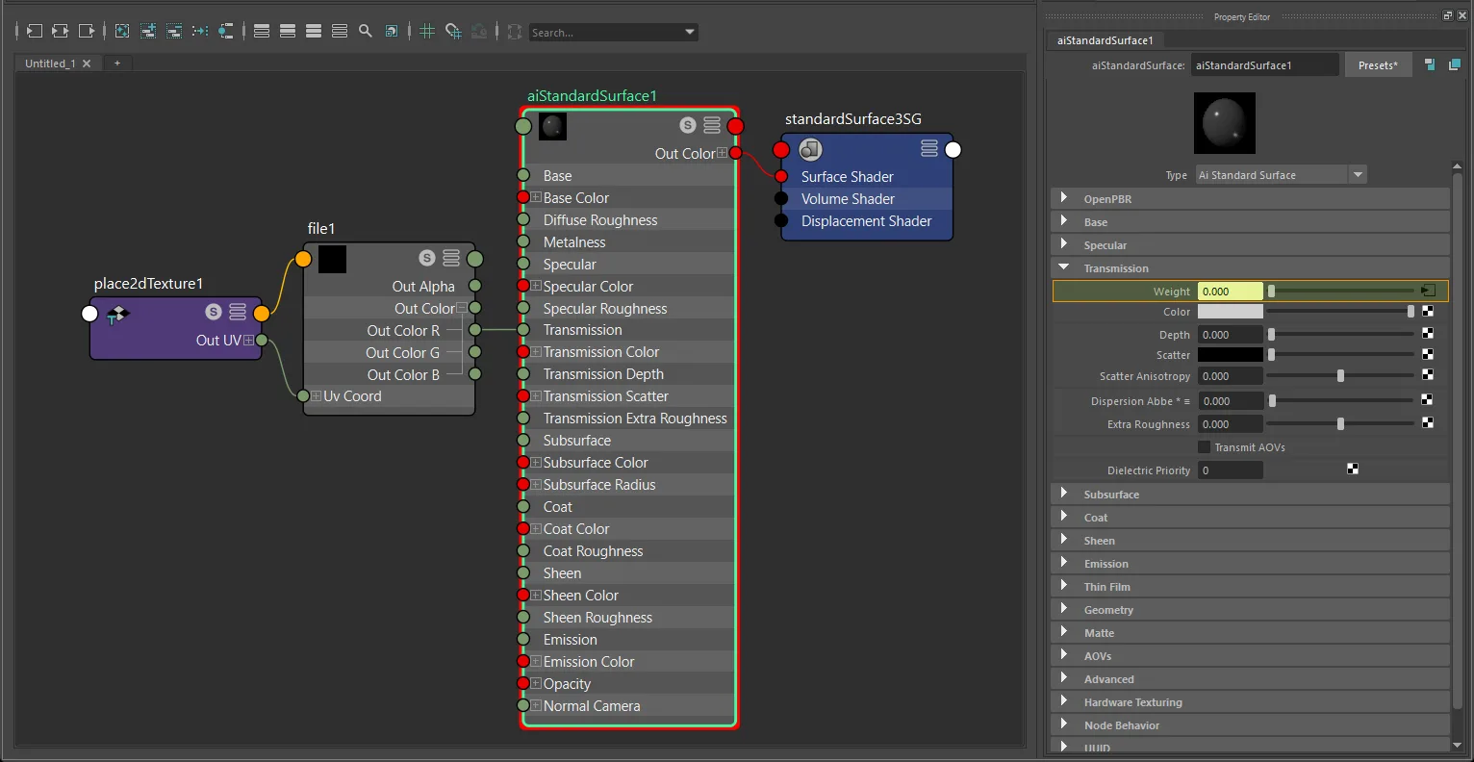This screenshot has width=1474, height=762.
Task: Switch nodes to custom attribute view
Action: [x=340, y=31]
